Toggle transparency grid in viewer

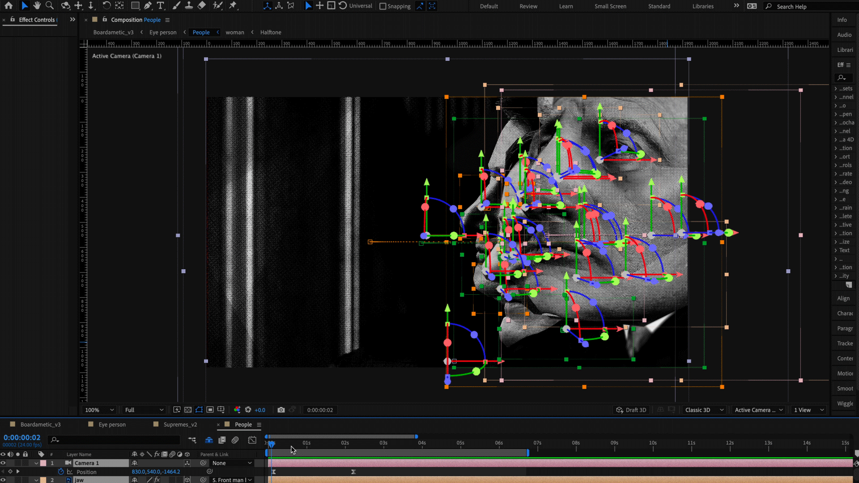point(188,410)
